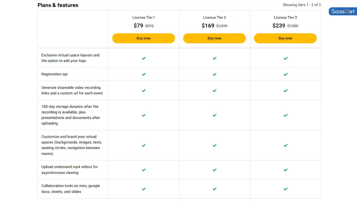Image resolution: width=357 pixels, height=201 pixels.
Task: Click the Plans & features heading
Action: (x=58, y=5)
